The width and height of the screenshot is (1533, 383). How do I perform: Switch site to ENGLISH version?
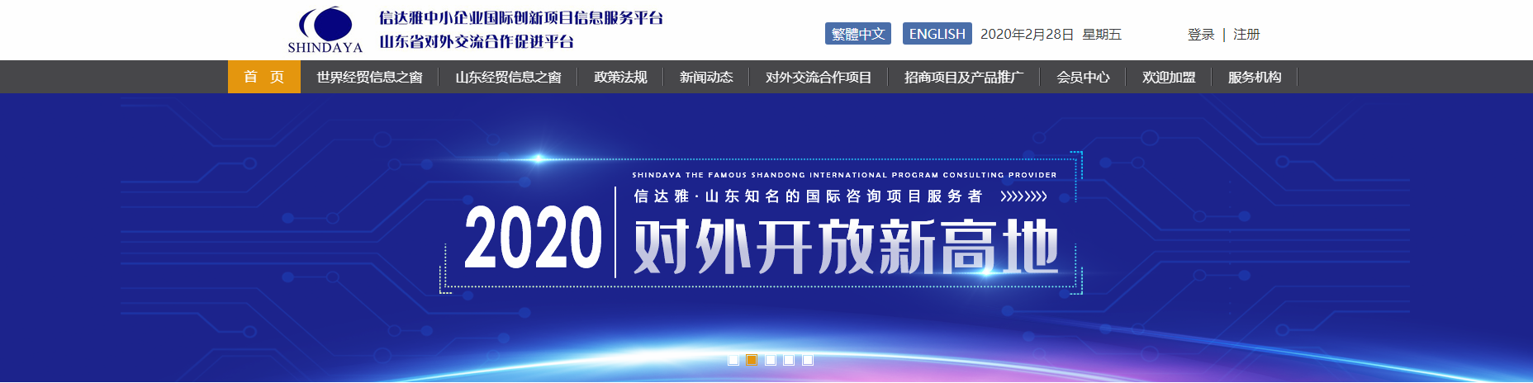coord(937,34)
